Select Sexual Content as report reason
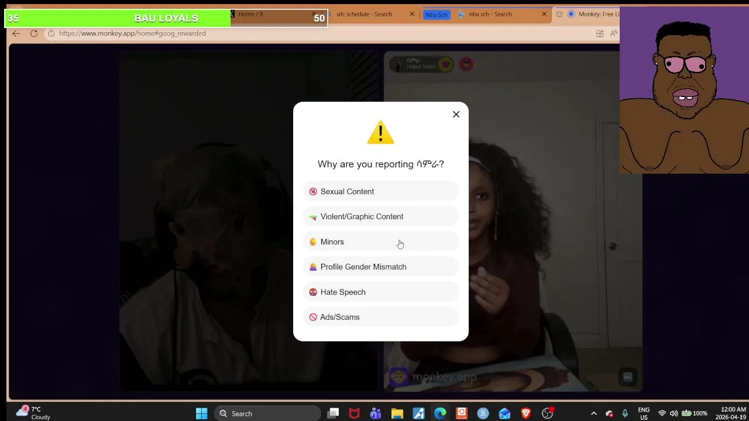The height and width of the screenshot is (421, 749). pyautogui.click(x=380, y=191)
